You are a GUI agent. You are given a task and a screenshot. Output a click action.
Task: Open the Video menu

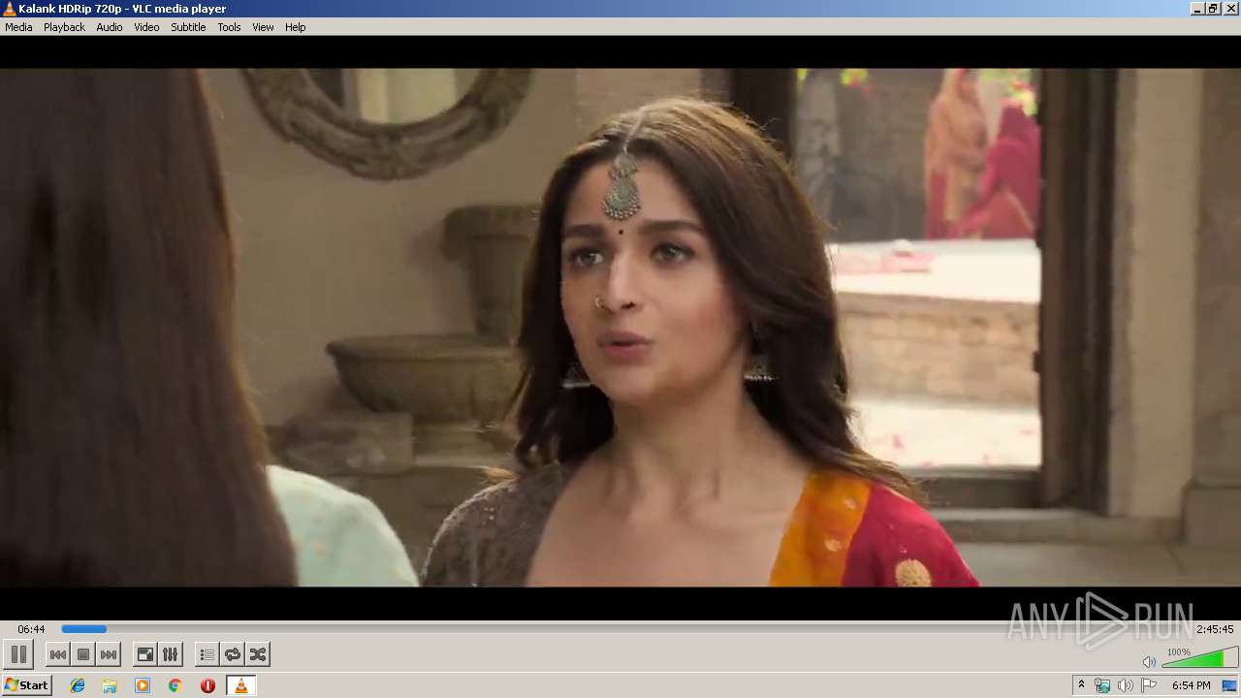[146, 27]
